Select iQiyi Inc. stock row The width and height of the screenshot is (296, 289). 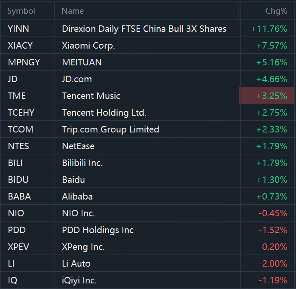pyautogui.click(x=79, y=280)
